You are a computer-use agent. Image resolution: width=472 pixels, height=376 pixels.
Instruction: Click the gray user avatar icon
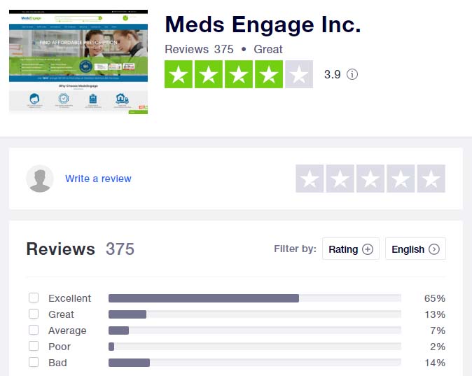point(40,179)
